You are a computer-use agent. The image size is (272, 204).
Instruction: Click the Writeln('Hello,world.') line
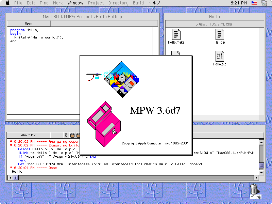(39, 37)
